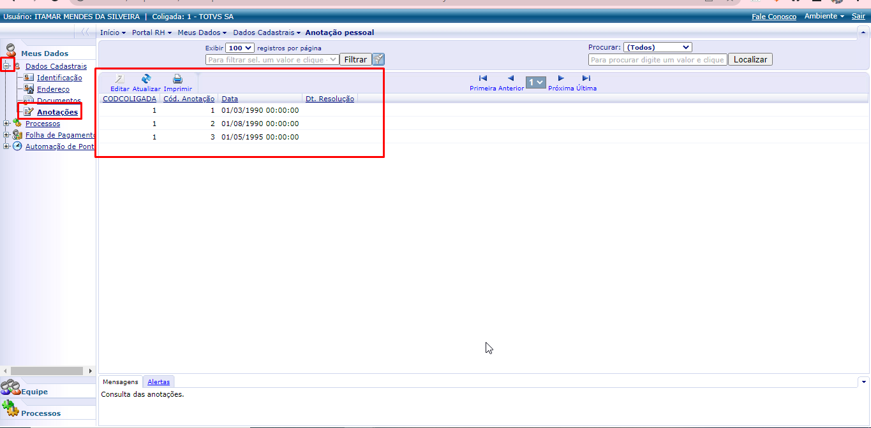Open Dados Cadastrais link in sidebar
The image size is (871, 428).
click(56, 66)
